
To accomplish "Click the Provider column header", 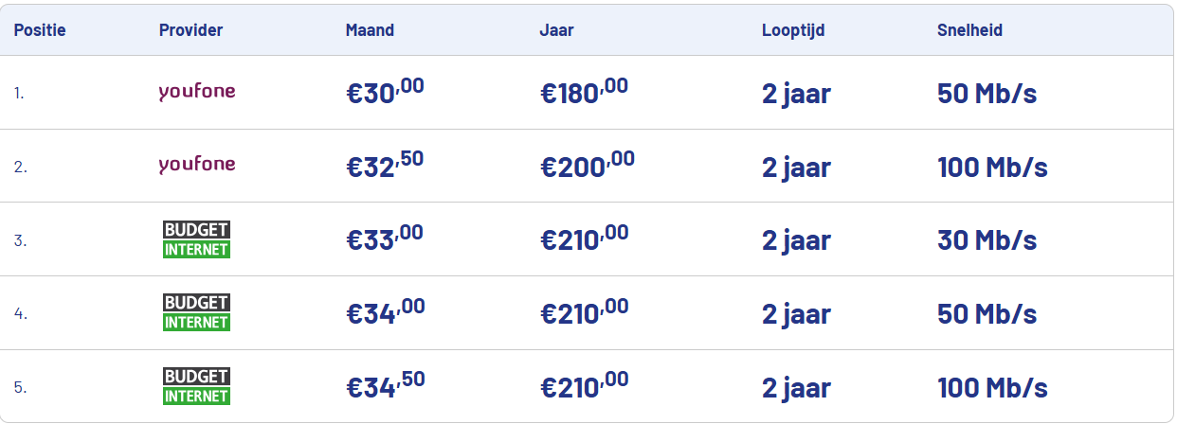I will 190,30.
